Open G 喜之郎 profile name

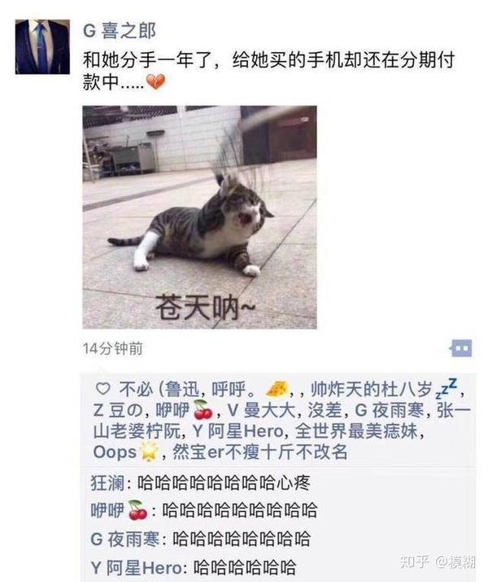[120, 31]
